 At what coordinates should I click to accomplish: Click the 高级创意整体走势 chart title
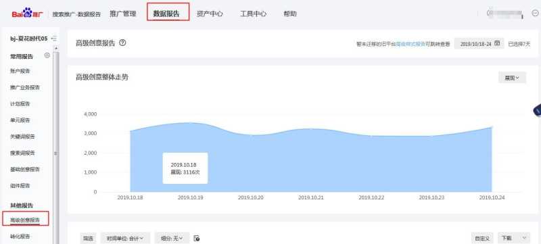(102, 77)
